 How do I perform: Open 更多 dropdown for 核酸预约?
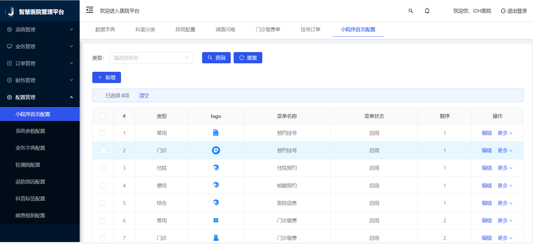(505, 186)
